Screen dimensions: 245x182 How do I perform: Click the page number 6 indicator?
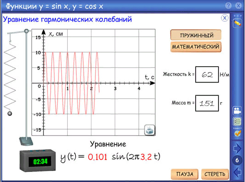(237, 160)
